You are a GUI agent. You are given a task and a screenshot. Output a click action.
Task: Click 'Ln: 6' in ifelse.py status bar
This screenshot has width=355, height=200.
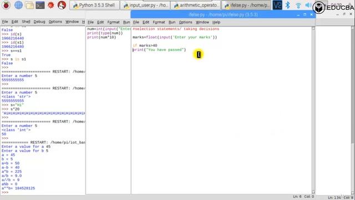pyautogui.click(x=297, y=197)
